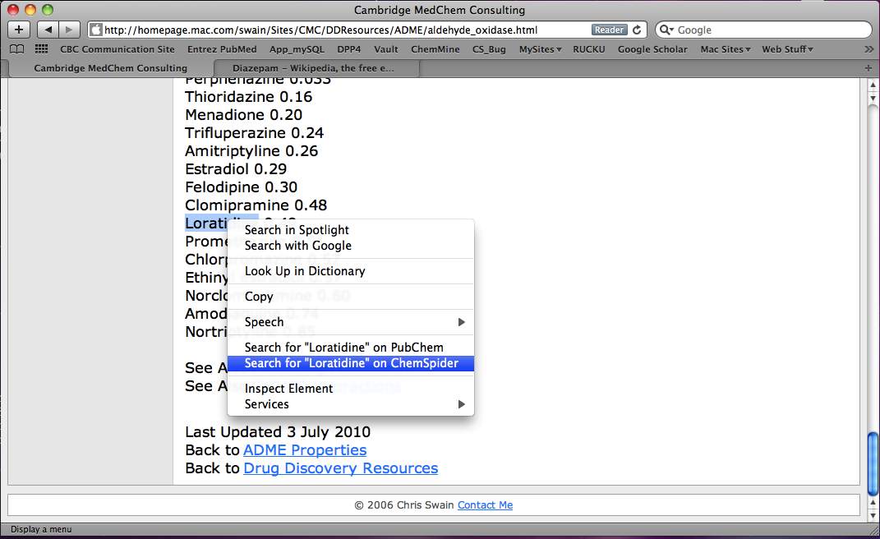Select Look Up in Dictionary

(x=351, y=271)
